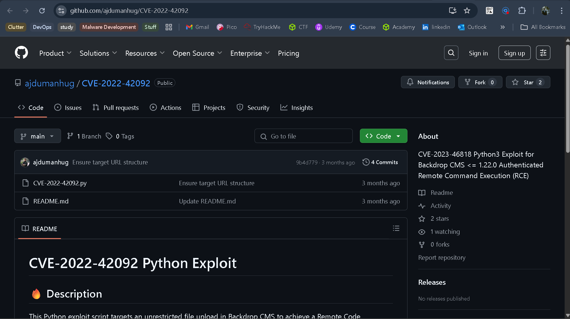Open ajdumanhug owner profile link
The height and width of the screenshot is (319, 570).
(49, 83)
